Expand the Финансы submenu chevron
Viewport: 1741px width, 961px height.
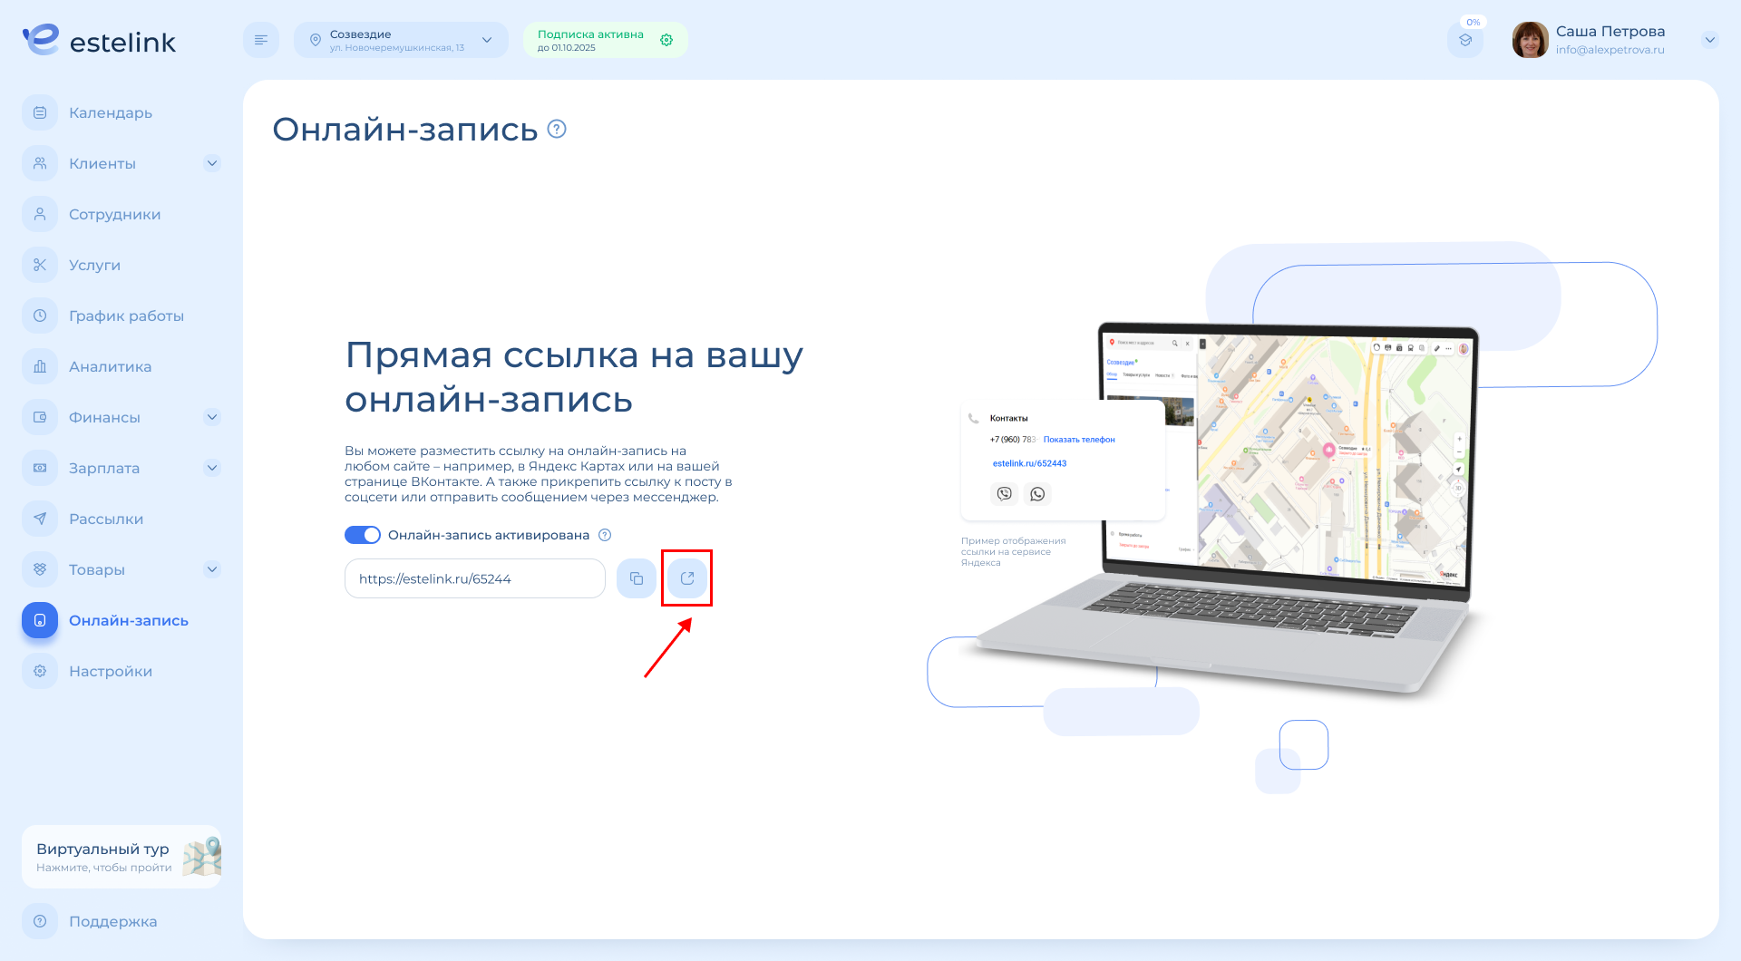(x=212, y=417)
